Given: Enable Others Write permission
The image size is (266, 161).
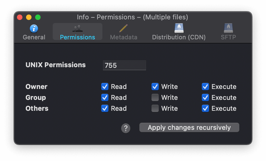Looking at the screenshot, I should coord(155,109).
